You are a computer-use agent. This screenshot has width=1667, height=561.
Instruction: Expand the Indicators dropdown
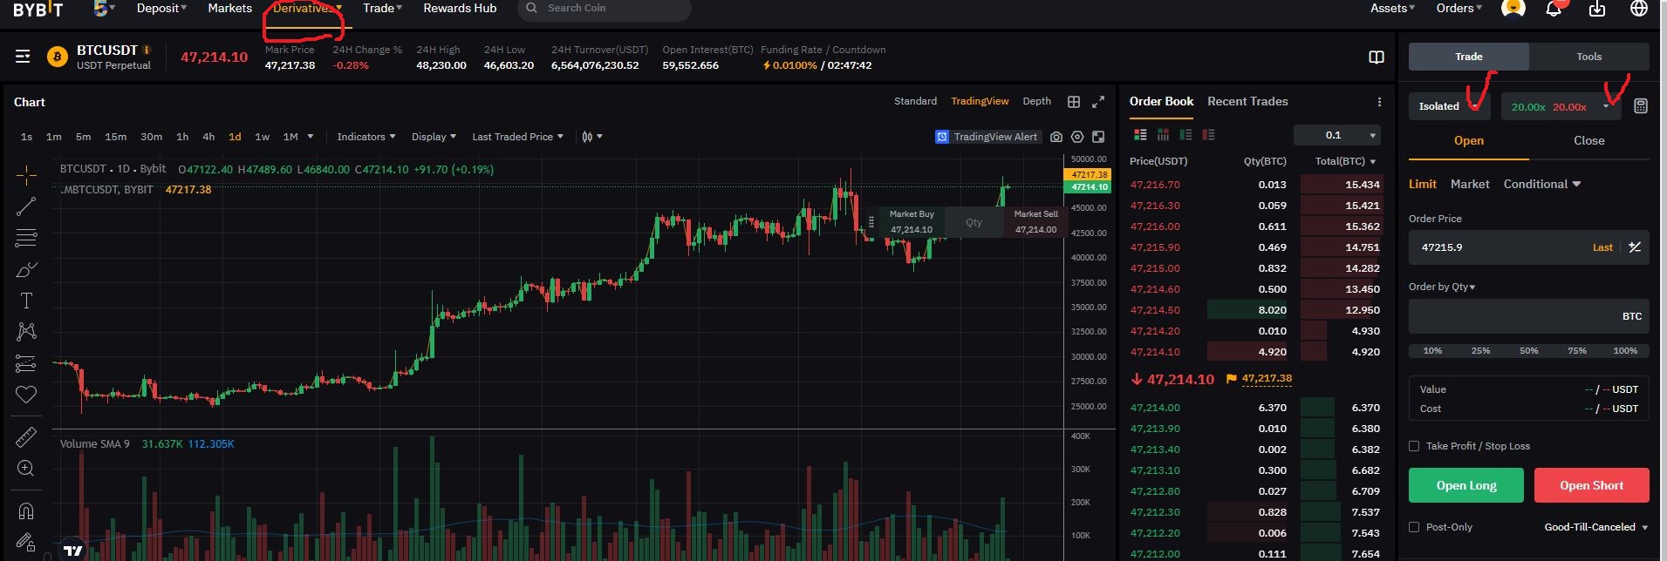(366, 137)
